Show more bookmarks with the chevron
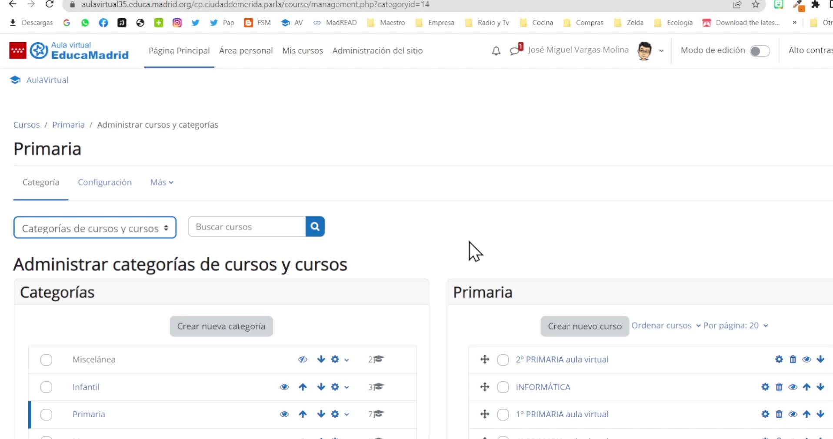The width and height of the screenshot is (833, 439). click(x=795, y=23)
